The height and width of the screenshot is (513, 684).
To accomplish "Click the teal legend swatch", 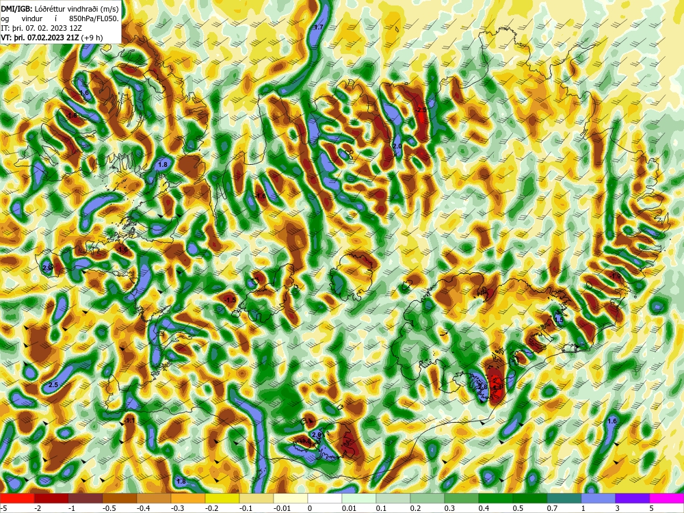I will (x=564, y=498).
